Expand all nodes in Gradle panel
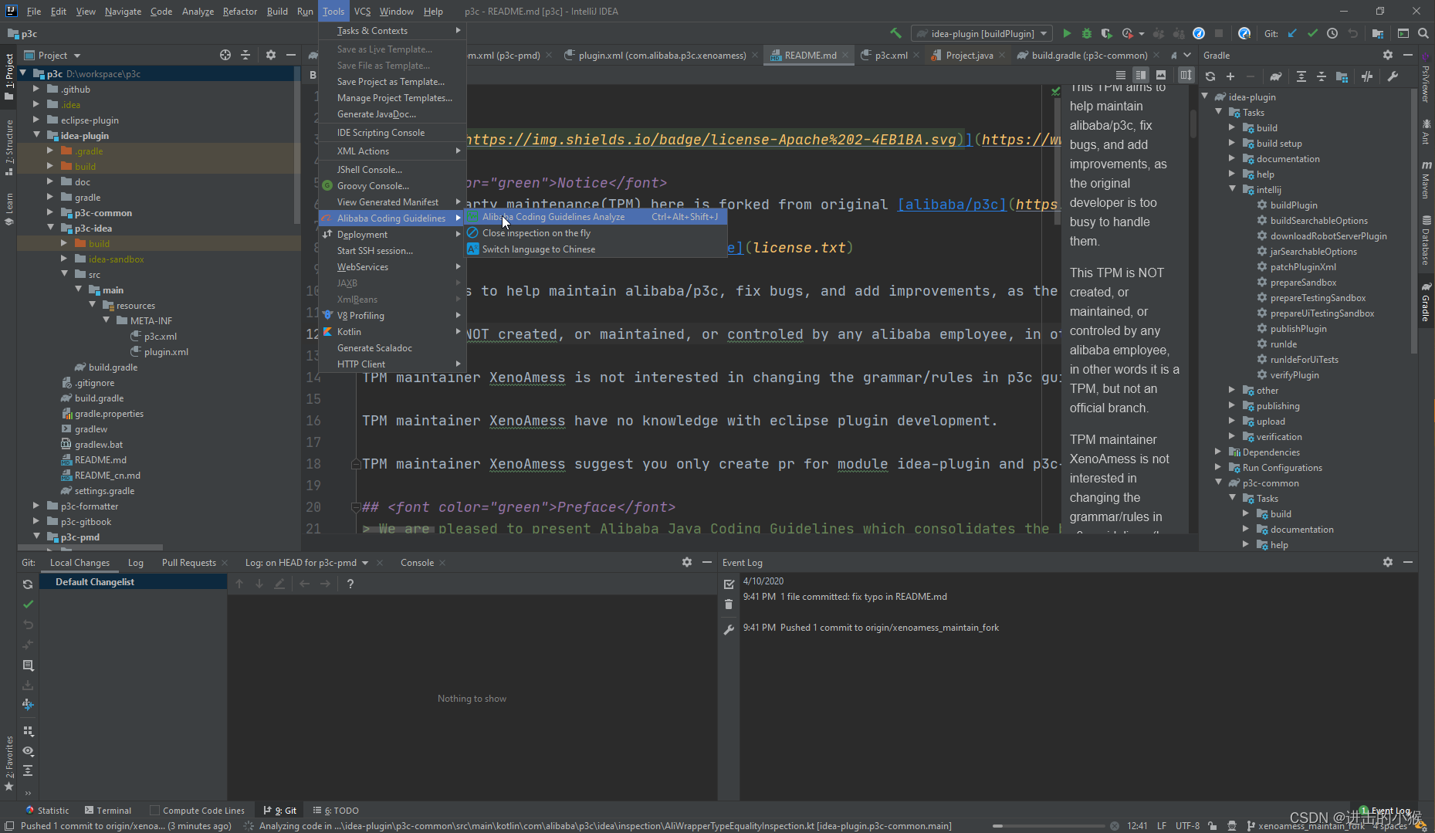The width and height of the screenshot is (1435, 833). click(1301, 76)
